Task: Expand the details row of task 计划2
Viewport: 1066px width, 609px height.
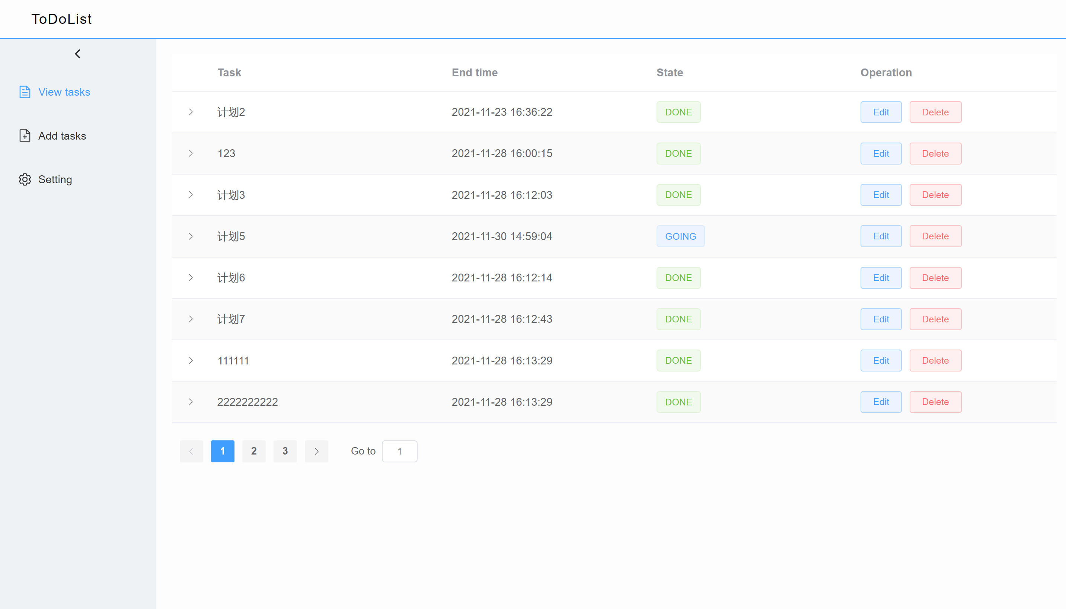Action: coord(191,112)
